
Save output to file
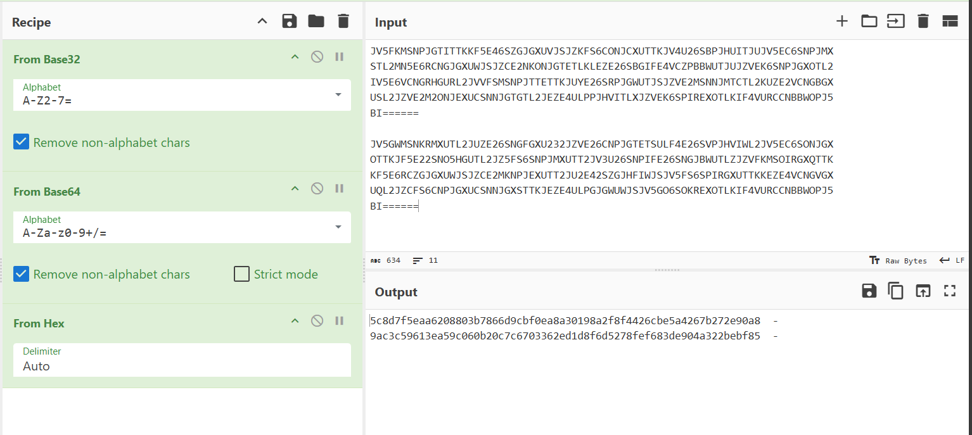coord(869,291)
